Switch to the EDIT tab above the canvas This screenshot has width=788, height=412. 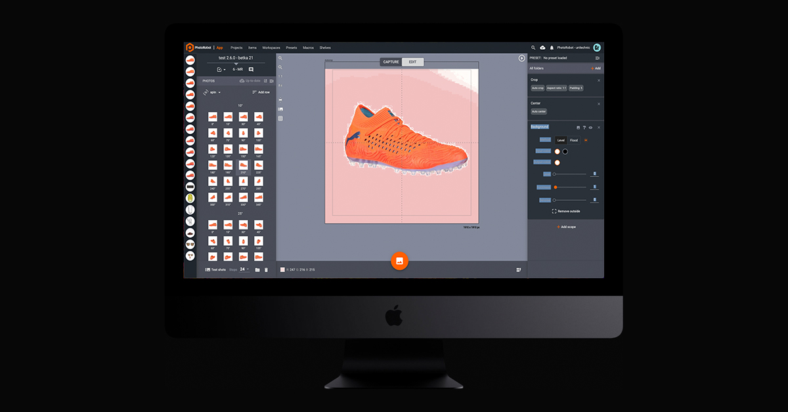coord(413,61)
